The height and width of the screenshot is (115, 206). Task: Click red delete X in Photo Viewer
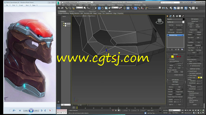coord(50,110)
